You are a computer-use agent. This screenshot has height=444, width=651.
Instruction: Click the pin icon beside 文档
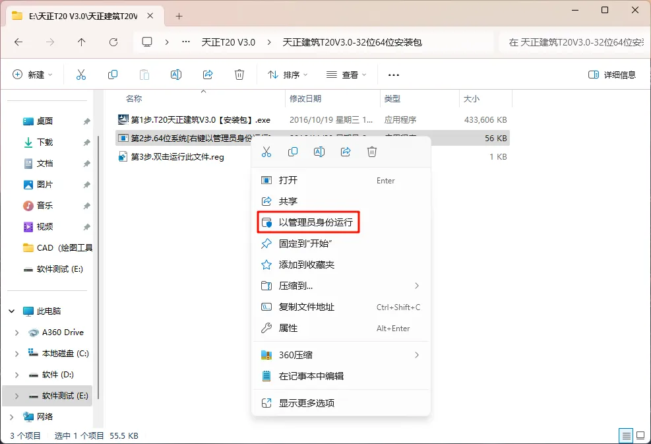coord(86,164)
